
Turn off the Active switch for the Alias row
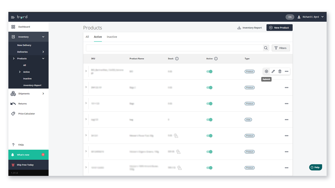209,120
